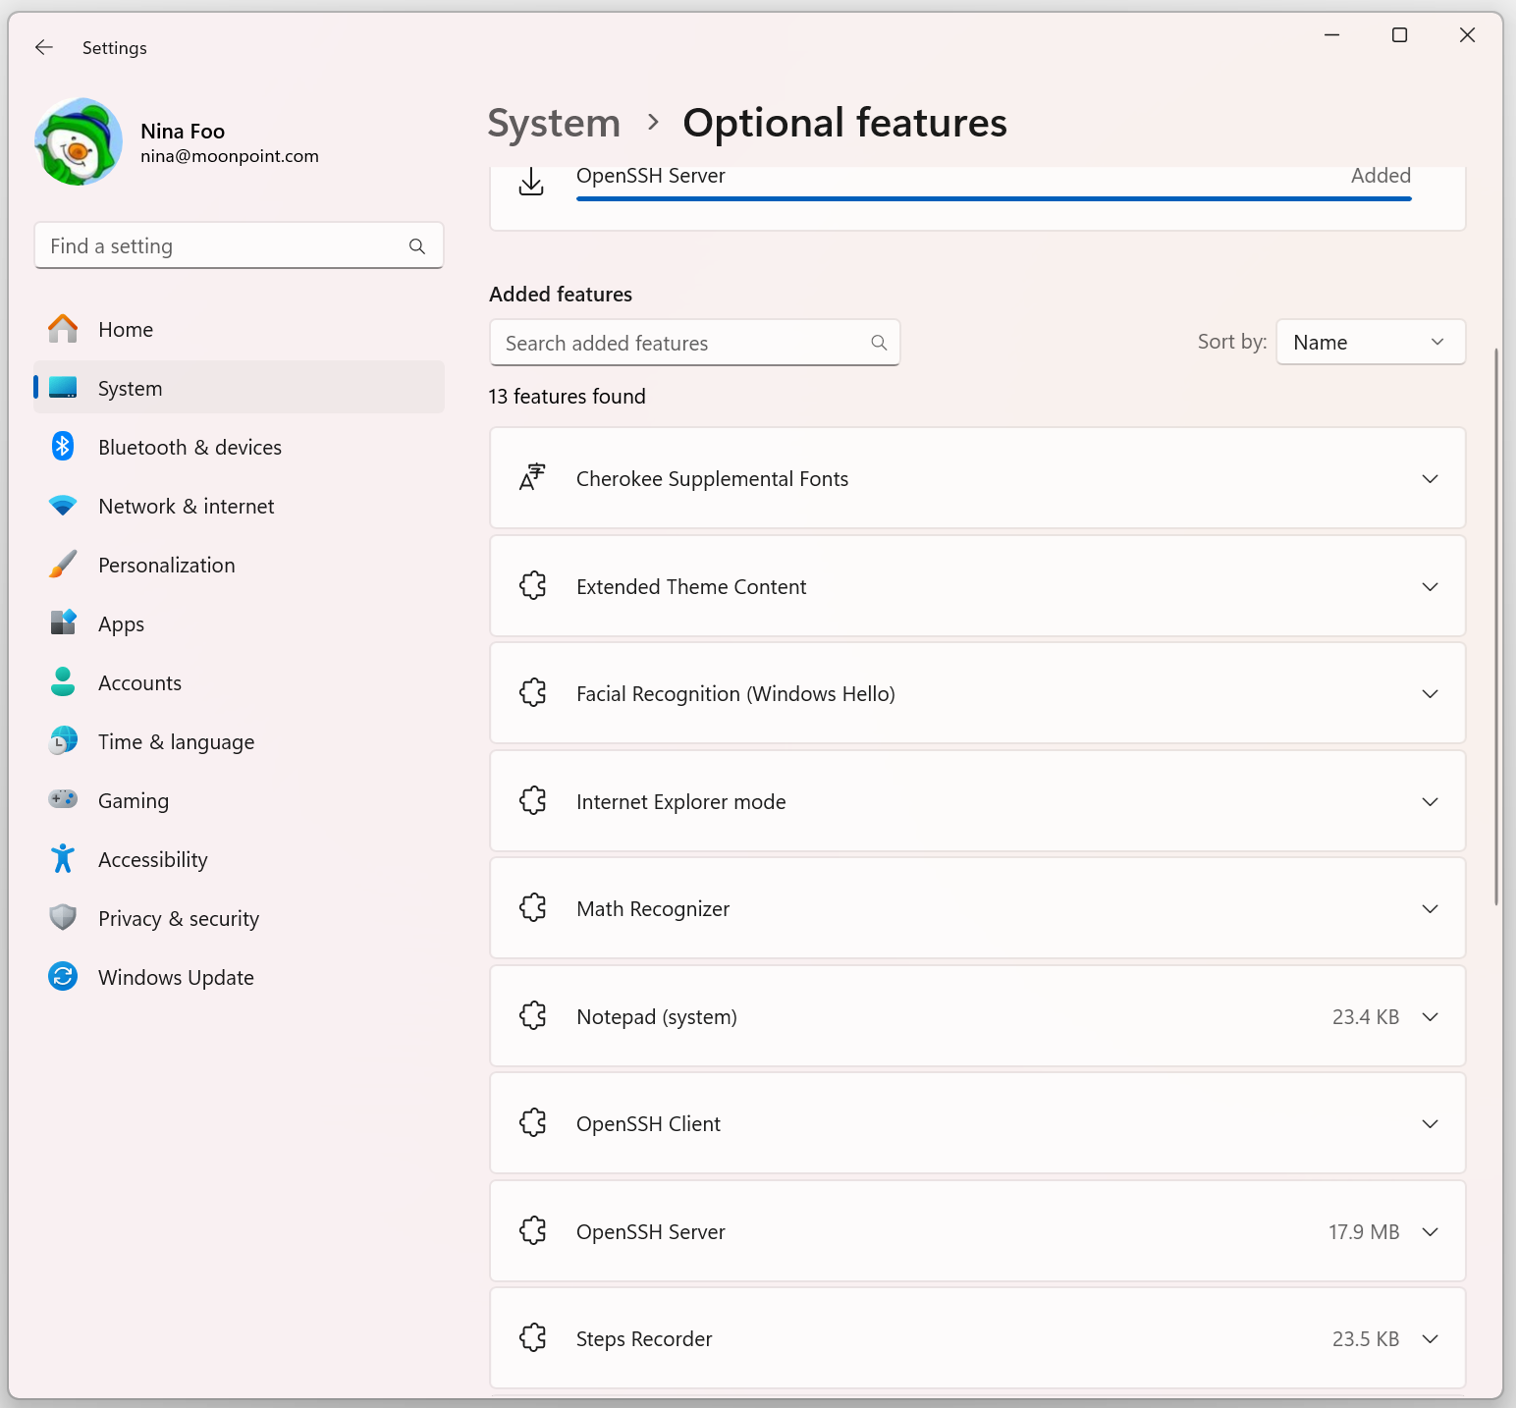The width and height of the screenshot is (1516, 1408).
Task: Click the puzzle icon for Notepad (system)
Action: [x=533, y=1016]
